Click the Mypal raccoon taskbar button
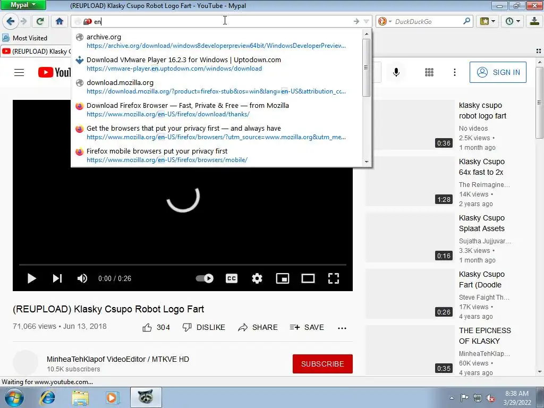544x408 pixels. 146,397
